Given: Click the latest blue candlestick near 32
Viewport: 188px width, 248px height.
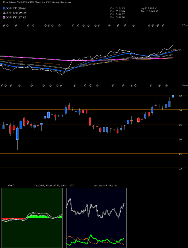Looking at the screenshot, I should (x=173, y=96).
